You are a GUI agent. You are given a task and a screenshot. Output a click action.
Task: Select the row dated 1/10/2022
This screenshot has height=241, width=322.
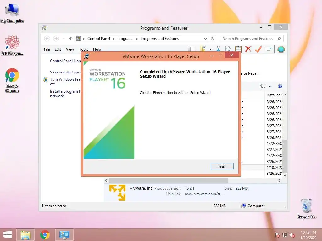tap(262, 168)
